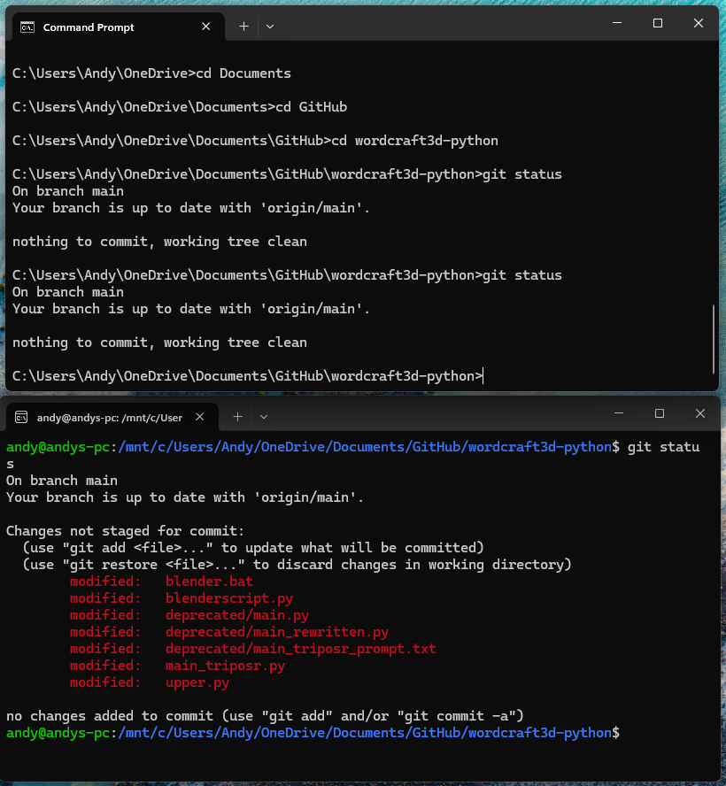Click the modified file blender.bat in git output
Screen dimensions: 726x786
(x=209, y=581)
